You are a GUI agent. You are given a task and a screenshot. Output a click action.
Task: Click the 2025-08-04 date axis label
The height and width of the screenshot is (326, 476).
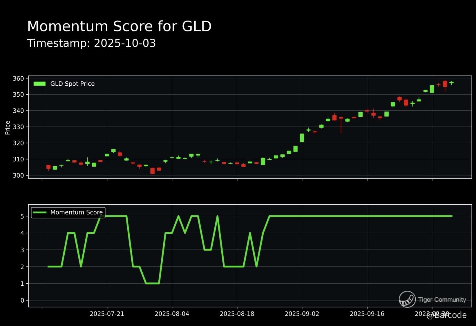172,314
